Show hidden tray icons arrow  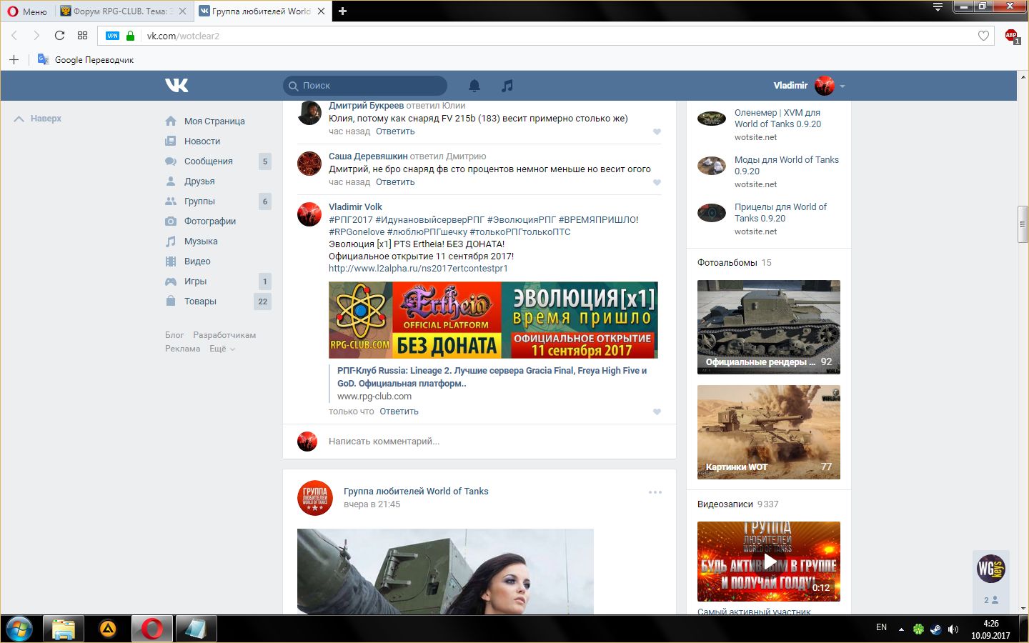[901, 629]
